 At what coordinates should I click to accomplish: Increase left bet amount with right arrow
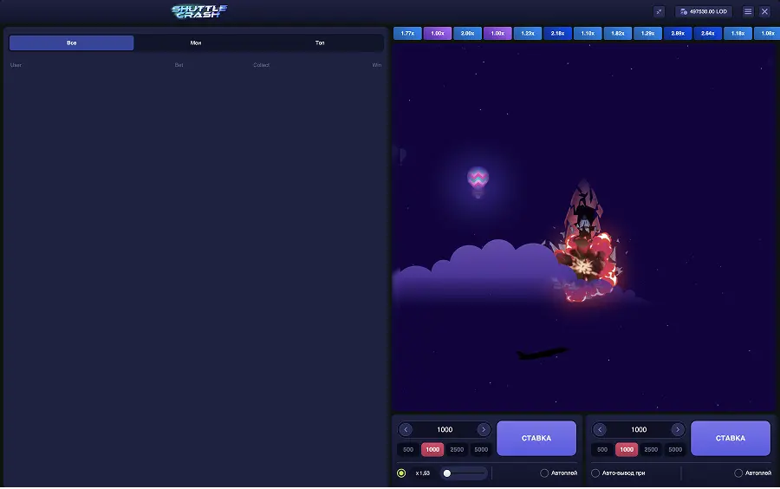click(x=484, y=430)
